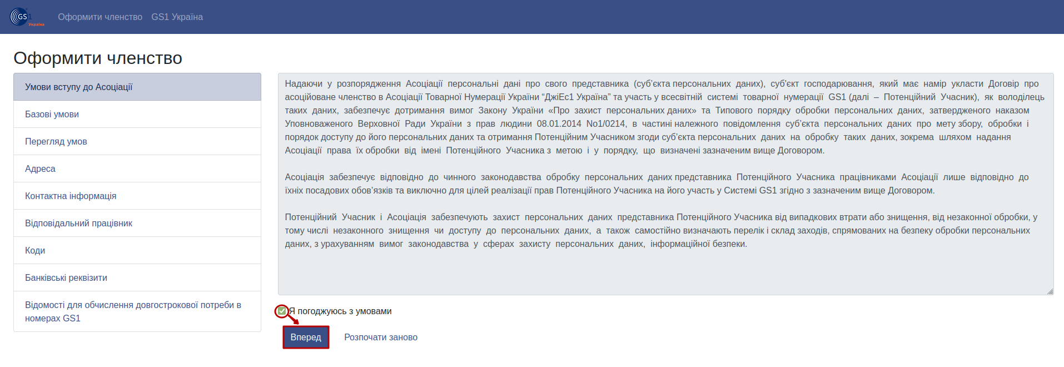Click the 'Оформити членство' page heading
This screenshot has width=1064, height=367.
[98, 58]
